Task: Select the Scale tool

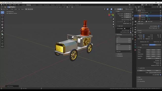Action: pyautogui.click(x=2, y=25)
